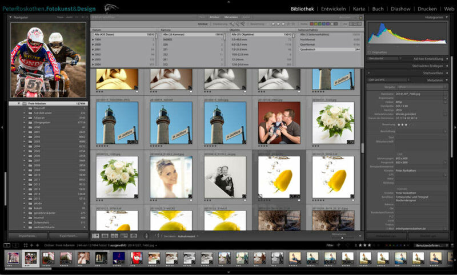Switch to loupe view in the toolbar
Screen dimensions: 457x275
105,236
